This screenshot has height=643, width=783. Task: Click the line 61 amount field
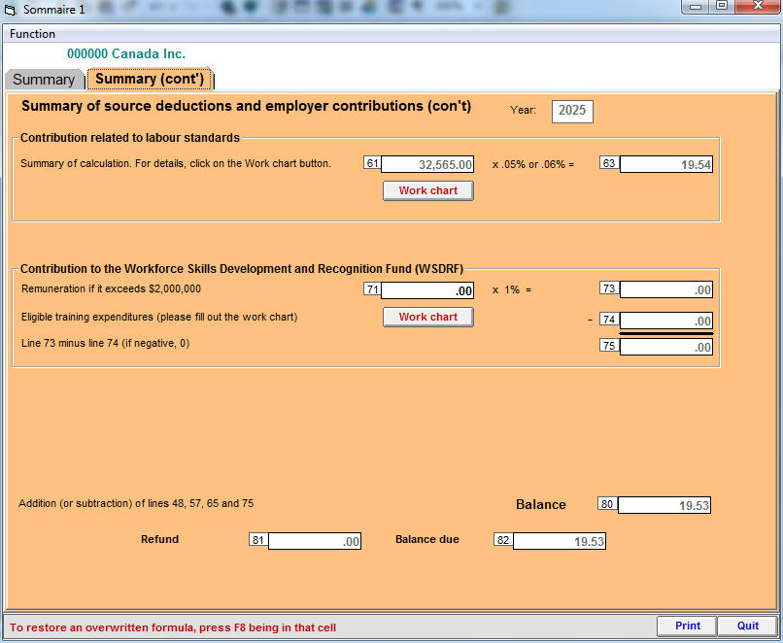[427, 165]
